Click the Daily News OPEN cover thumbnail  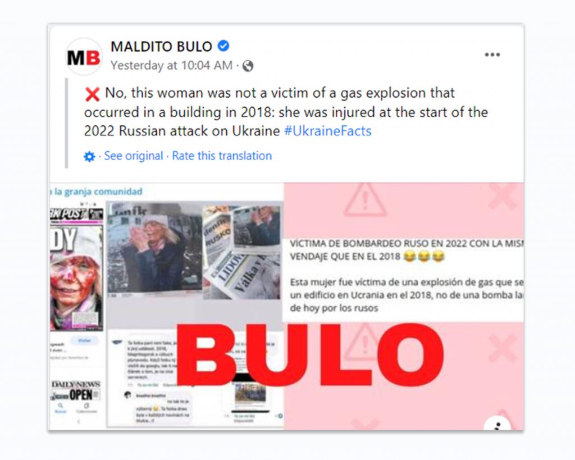76,391
